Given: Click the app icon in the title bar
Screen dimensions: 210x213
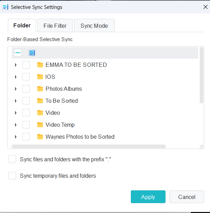Looking at the screenshot, I should pos(5,7).
